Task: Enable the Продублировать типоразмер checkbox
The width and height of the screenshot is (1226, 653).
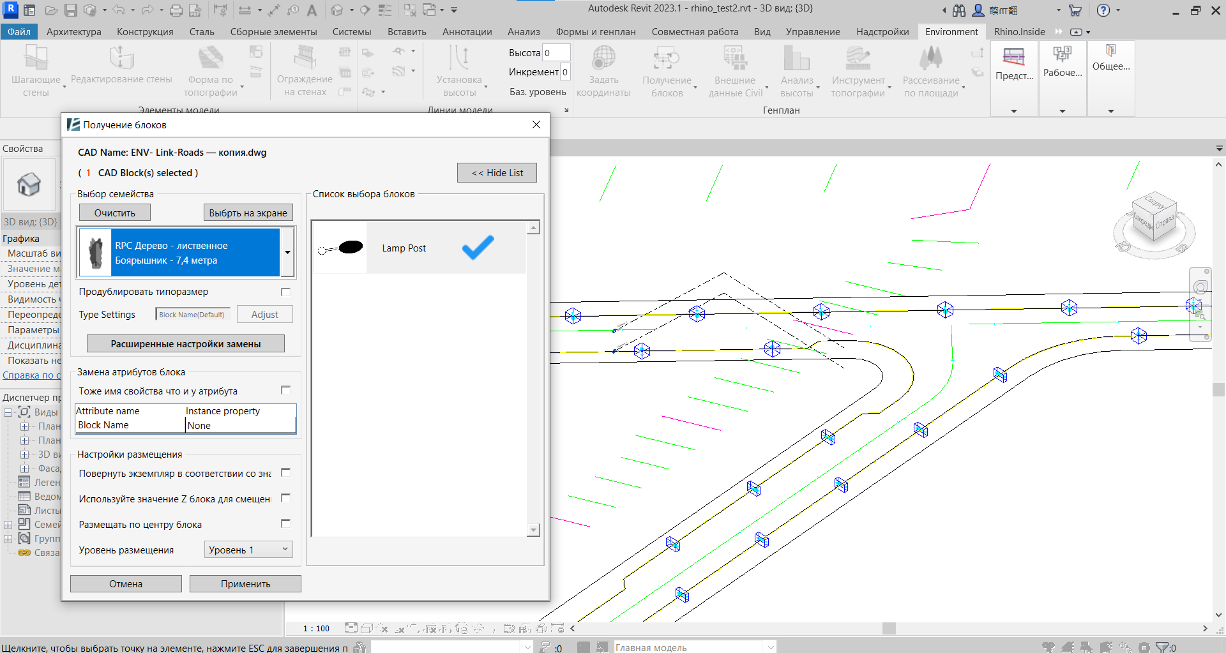Action: click(285, 292)
